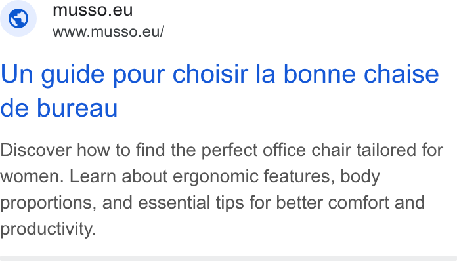Click 'perfect office chair' in the description

pos(276,150)
